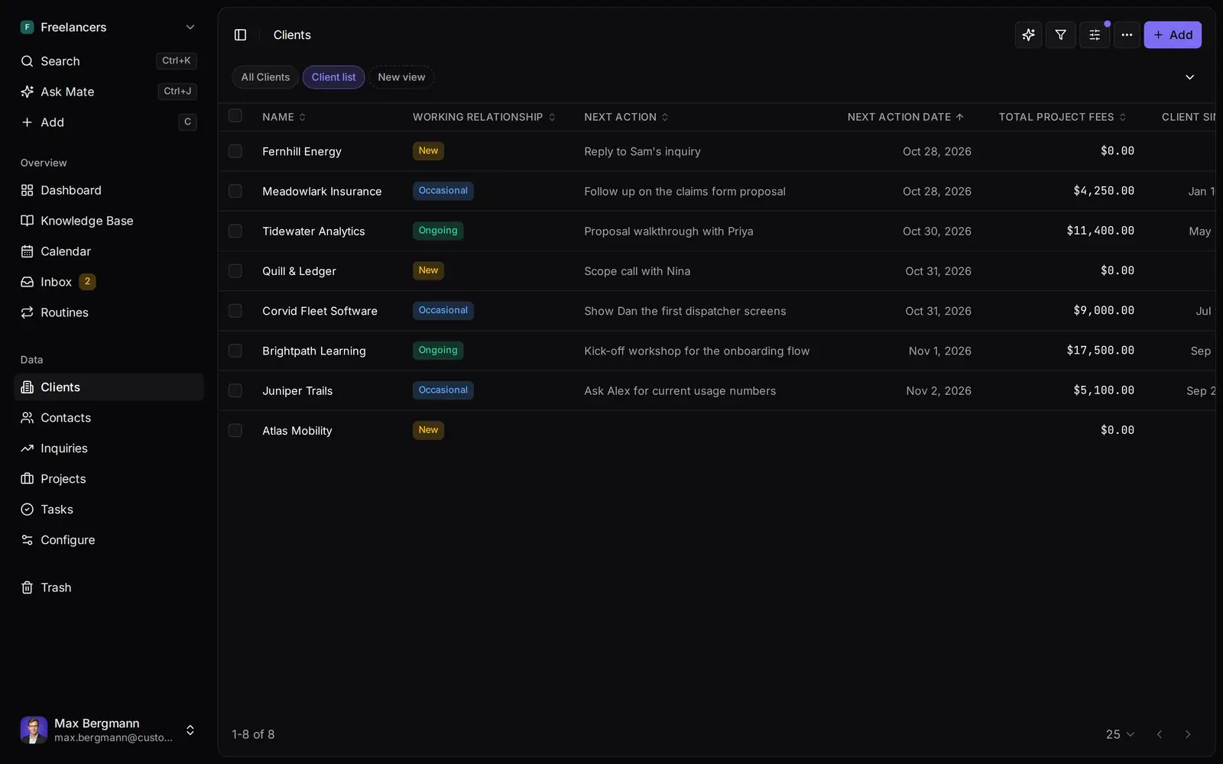Open Knowledge Base book icon
Screen dimensions: 1223x764
click(x=28, y=221)
